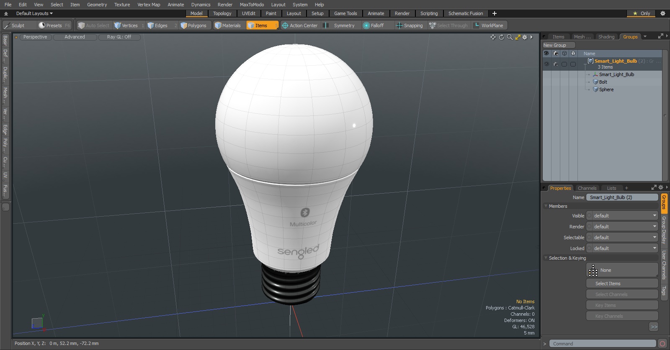Click the Visible channel key circle
The image size is (670, 350).
tap(590, 216)
